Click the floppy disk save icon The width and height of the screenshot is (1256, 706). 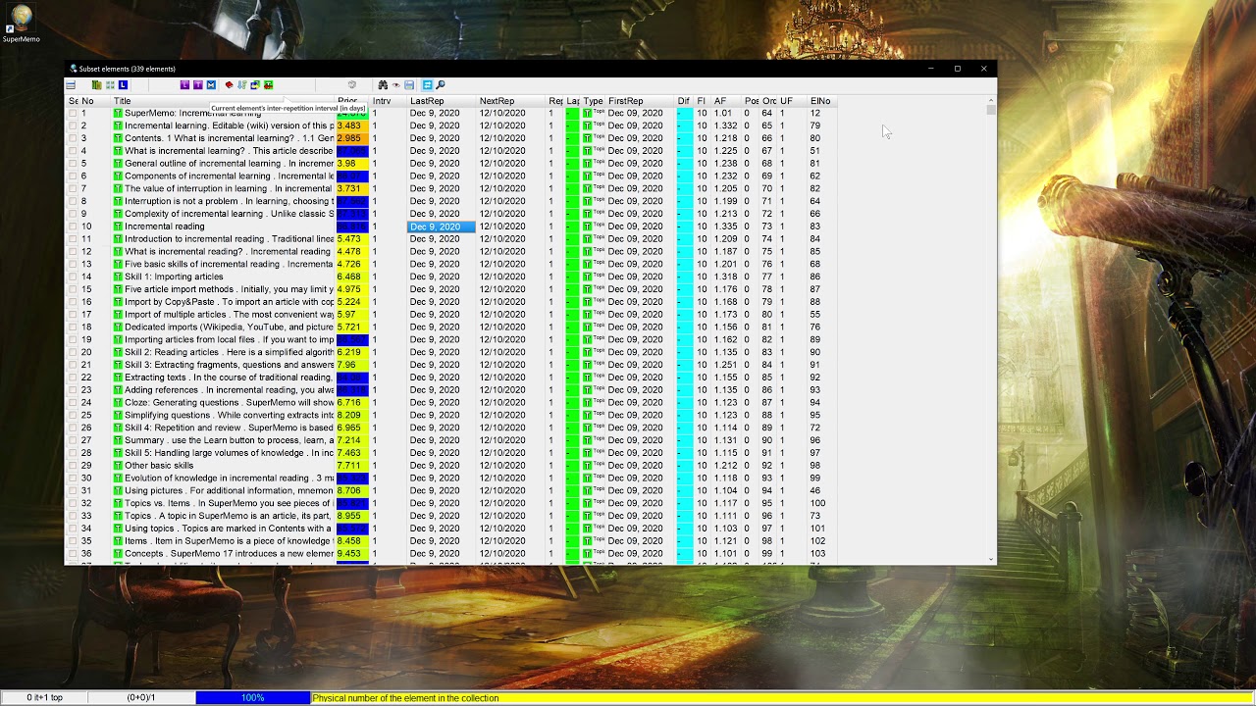point(409,85)
